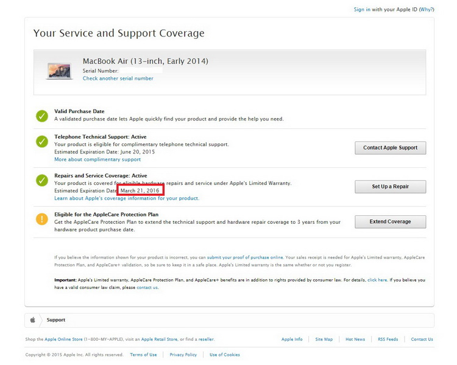Viewport: 457px width, 365px height.
Task: Open Site Map in footer
Action: coord(324,339)
